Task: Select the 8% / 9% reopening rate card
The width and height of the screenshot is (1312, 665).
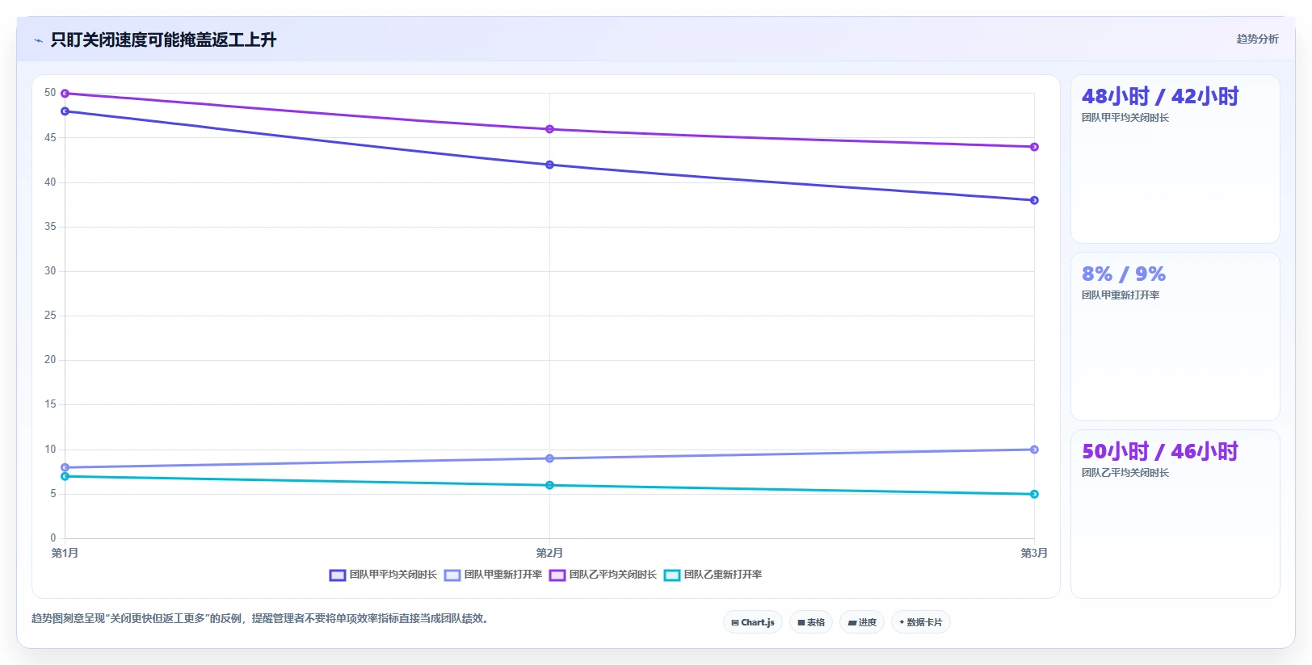Action: [x=1175, y=337]
